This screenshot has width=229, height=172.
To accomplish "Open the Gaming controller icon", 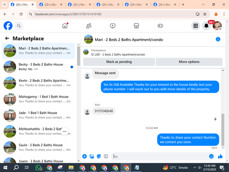I will pos(160,26).
